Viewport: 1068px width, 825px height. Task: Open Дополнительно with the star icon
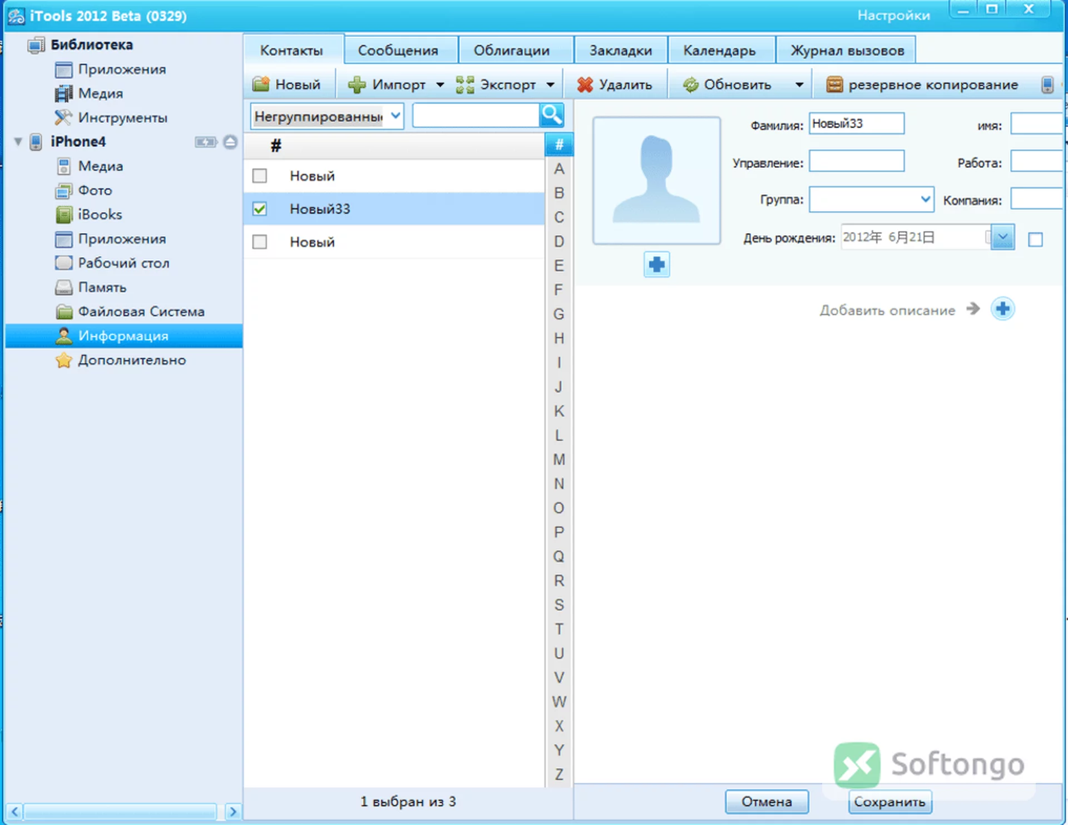pos(120,360)
